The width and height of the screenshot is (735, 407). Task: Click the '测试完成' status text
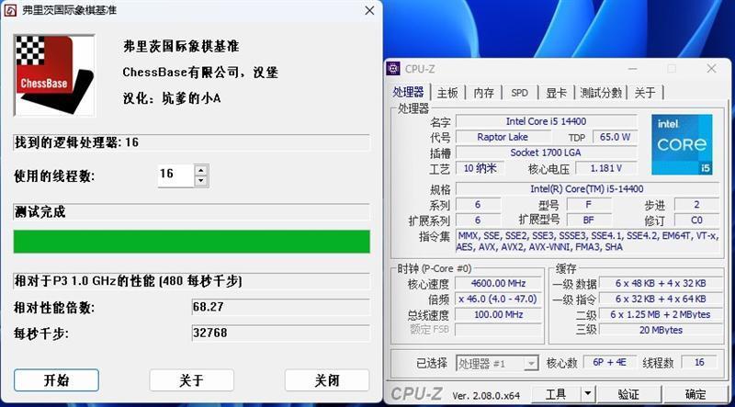40,212
